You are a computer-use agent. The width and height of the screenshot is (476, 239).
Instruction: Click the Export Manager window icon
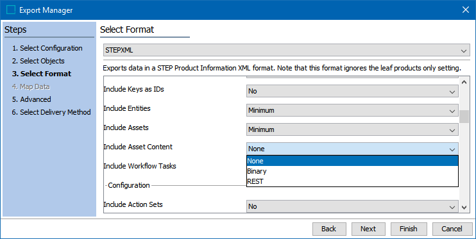11,10
